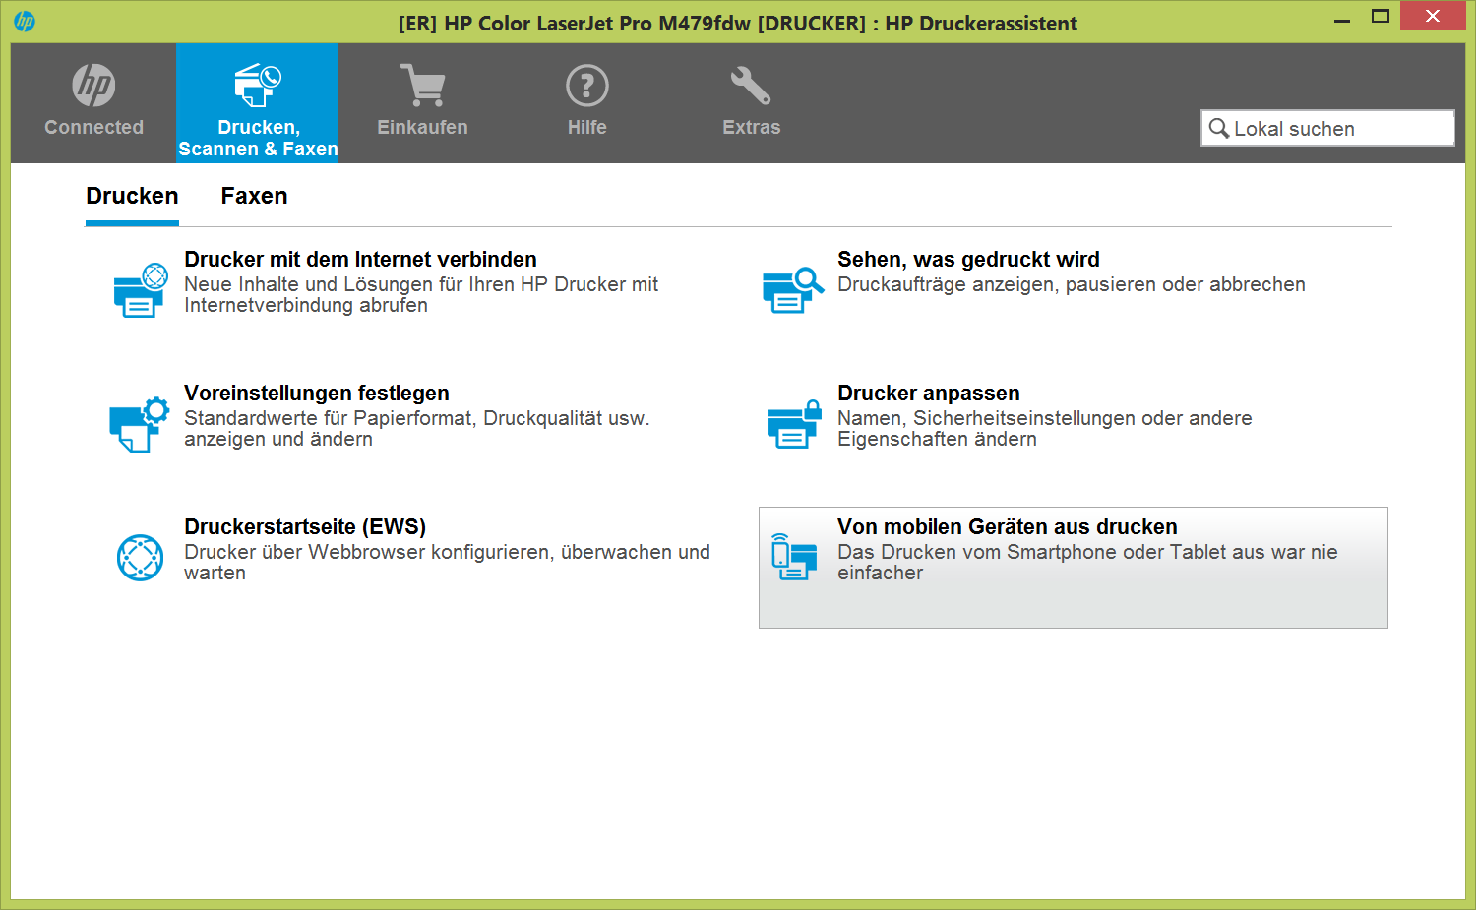Open the Einkaufen shopping cart icon
This screenshot has height=910, width=1476.
coord(422,86)
